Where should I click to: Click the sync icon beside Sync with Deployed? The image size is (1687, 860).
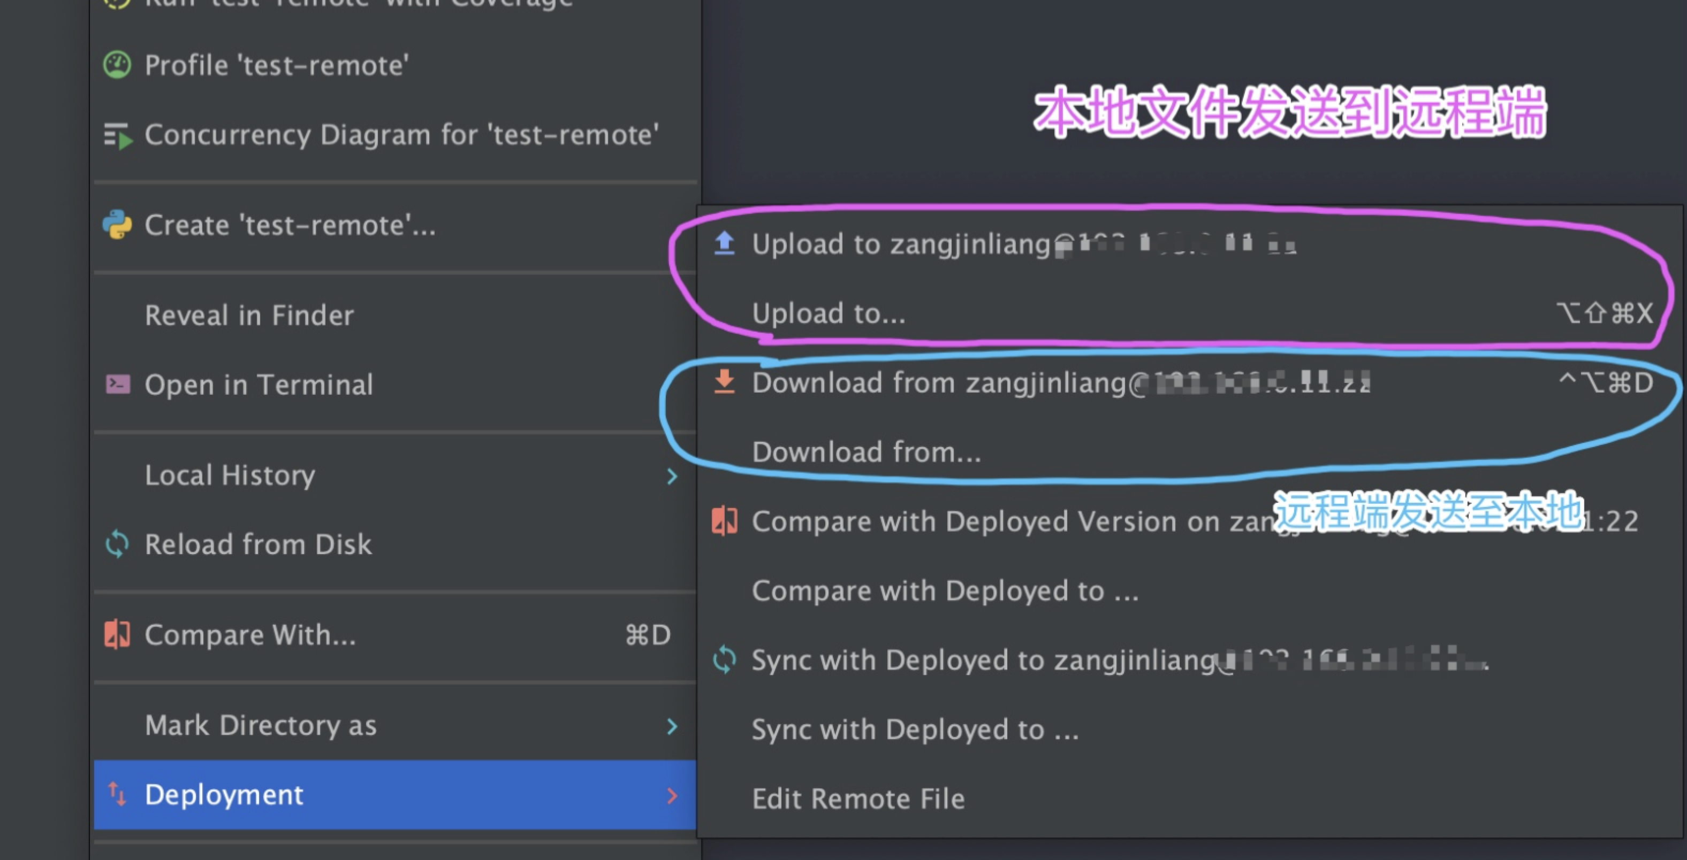(x=725, y=660)
